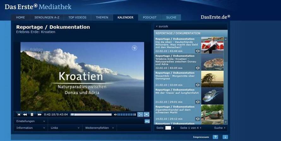Mute audio via the speaker icon
This screenshot has height=141, width=281.
tap(116, 115)
